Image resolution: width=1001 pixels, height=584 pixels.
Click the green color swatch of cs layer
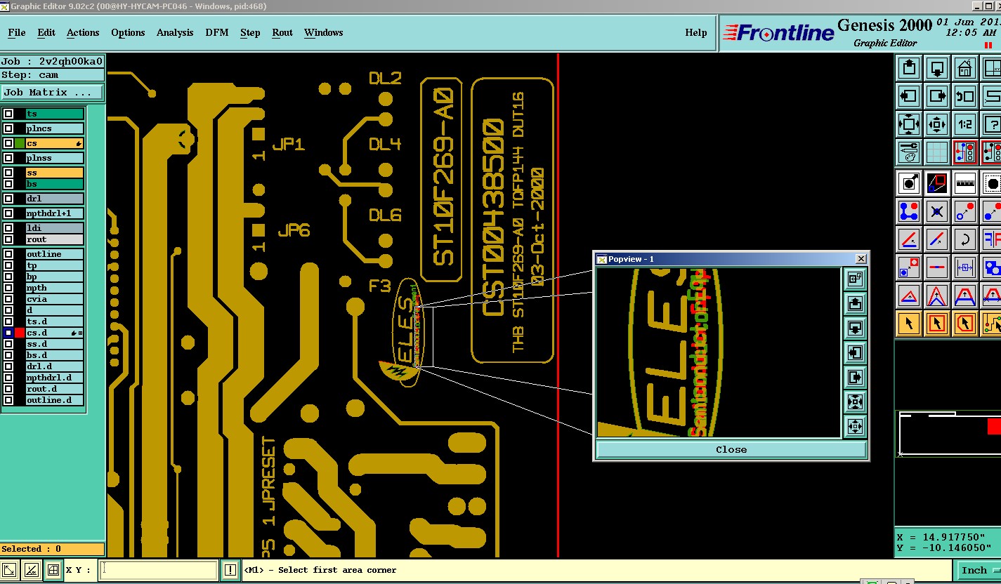20,143
